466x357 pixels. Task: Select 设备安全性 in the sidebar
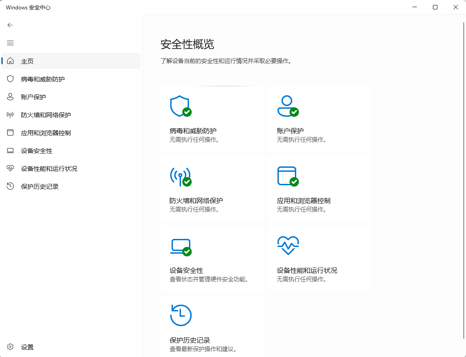pyautogui.click(x=71, y=150)
